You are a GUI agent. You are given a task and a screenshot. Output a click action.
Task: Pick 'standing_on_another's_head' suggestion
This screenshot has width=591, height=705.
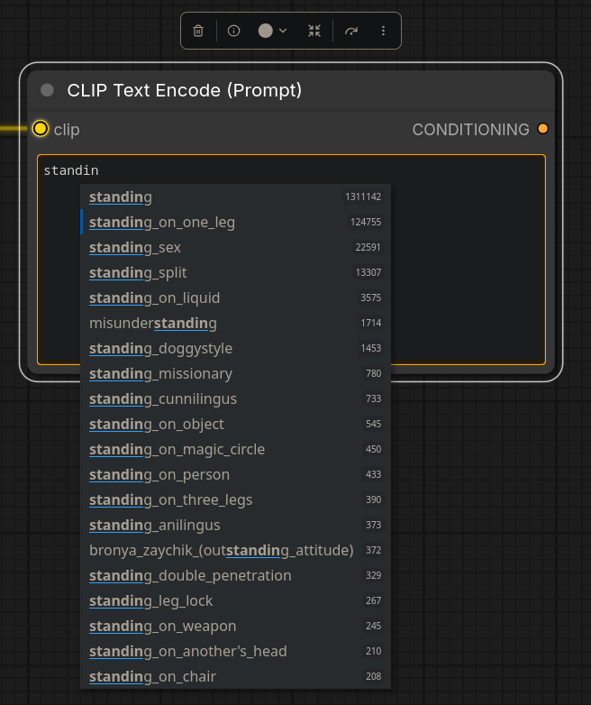pos(235,651)
